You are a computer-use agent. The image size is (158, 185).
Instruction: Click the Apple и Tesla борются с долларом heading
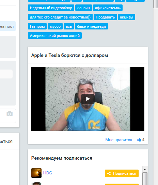69,55
